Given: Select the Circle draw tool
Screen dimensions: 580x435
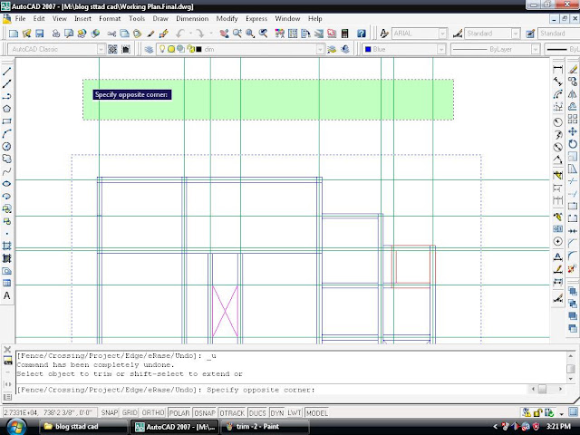Looking at the screenshot, I should pos(6,147).
